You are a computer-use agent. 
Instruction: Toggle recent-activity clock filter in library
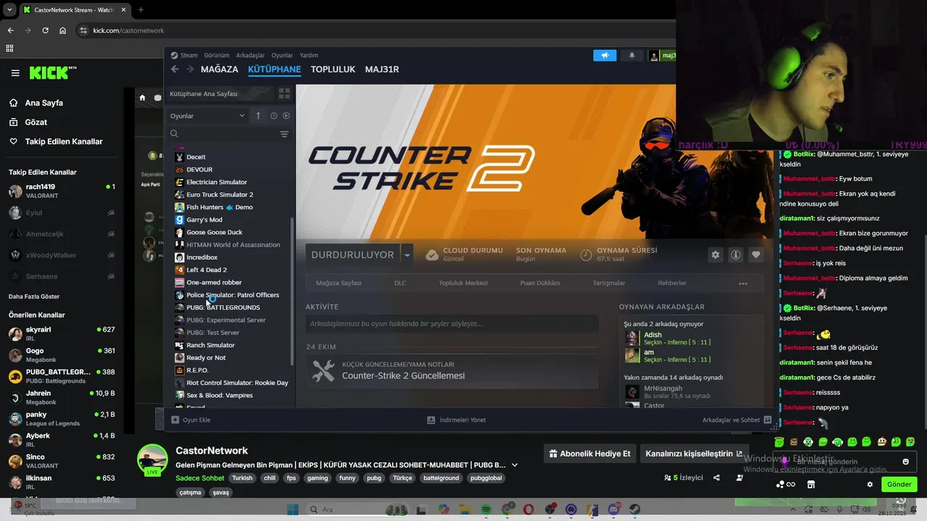click(274, 116)
